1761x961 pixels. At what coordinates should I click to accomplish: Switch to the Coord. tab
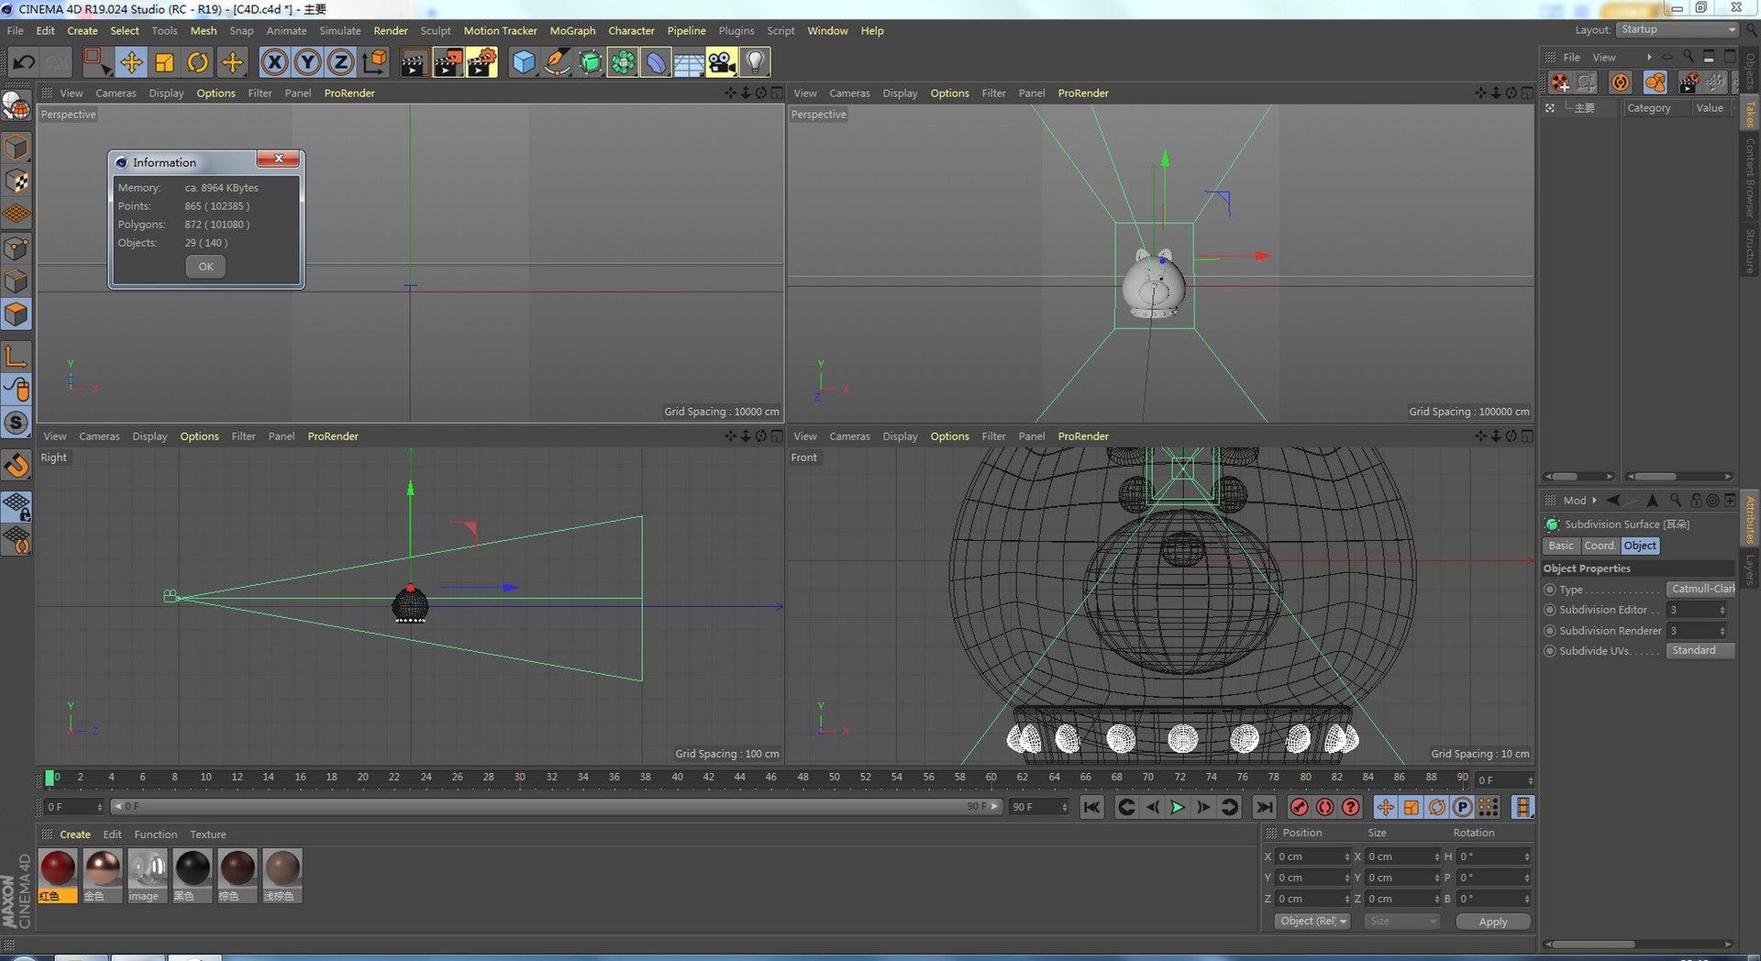1600,546
